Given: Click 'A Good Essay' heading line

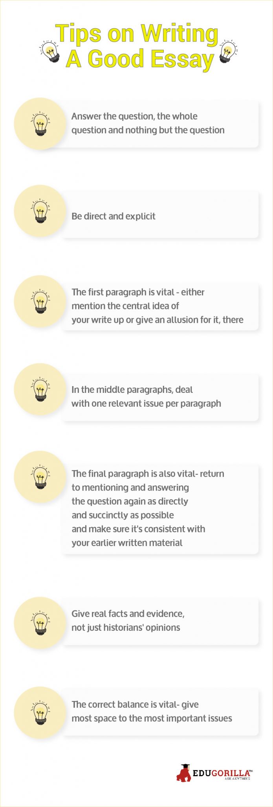Looking at the screenshot, I should (x=140, y=59).
